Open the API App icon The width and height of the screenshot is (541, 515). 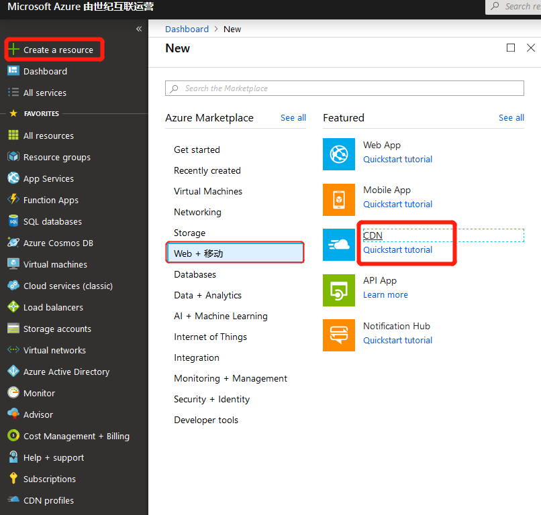coord(339,290)
